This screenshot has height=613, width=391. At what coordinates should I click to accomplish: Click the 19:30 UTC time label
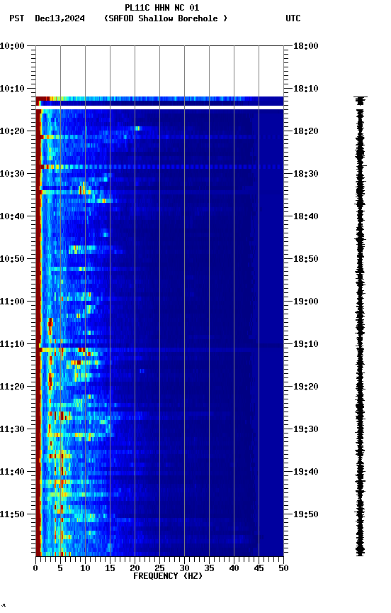tap(306, 429)
